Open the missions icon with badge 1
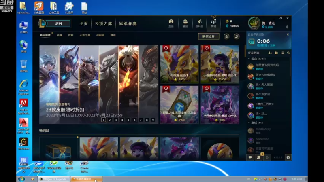 pyautogui.click(x=258, y=157)
